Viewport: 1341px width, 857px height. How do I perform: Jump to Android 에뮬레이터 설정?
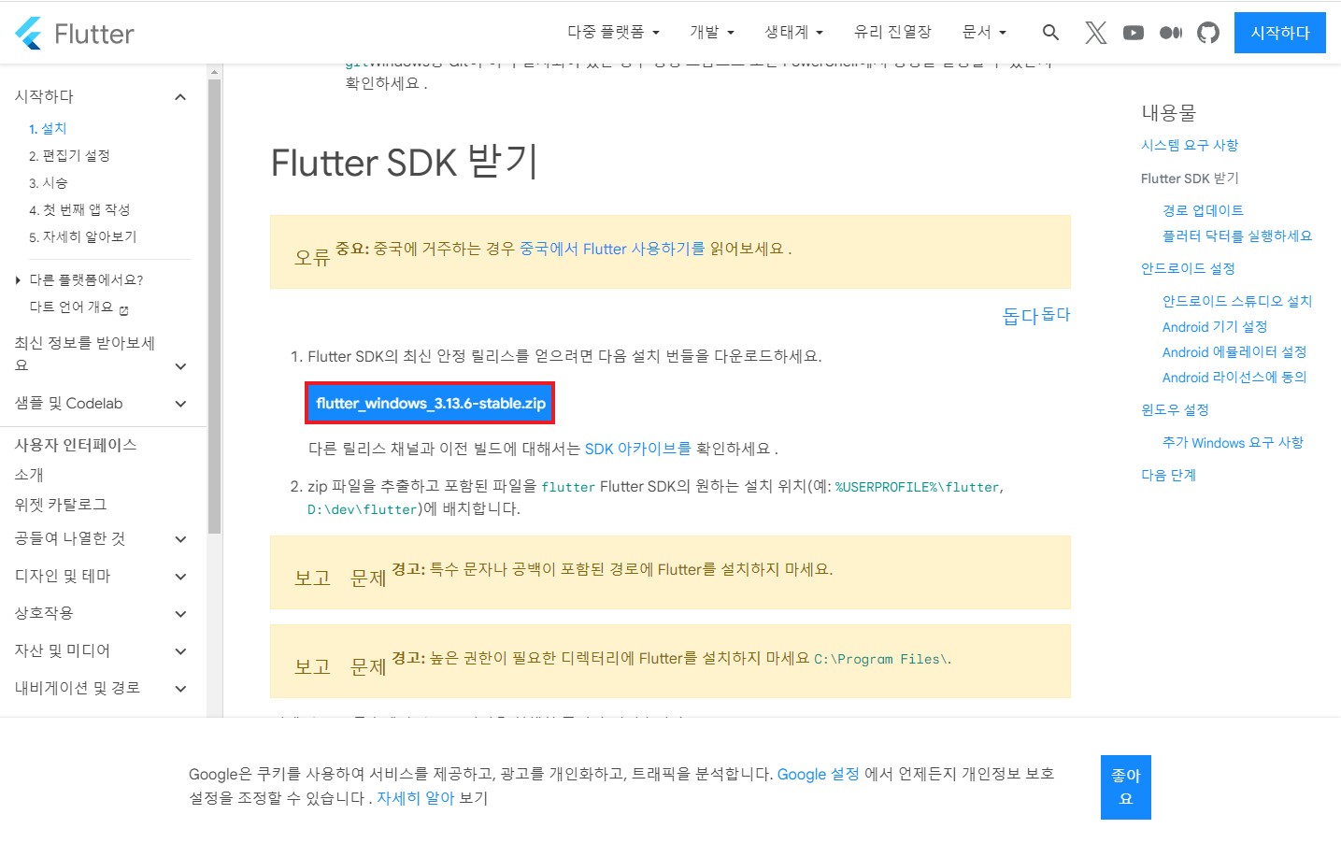tap(1234, 351)
